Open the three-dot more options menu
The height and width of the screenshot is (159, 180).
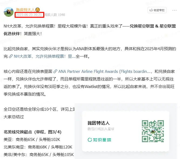pos(174,10)
